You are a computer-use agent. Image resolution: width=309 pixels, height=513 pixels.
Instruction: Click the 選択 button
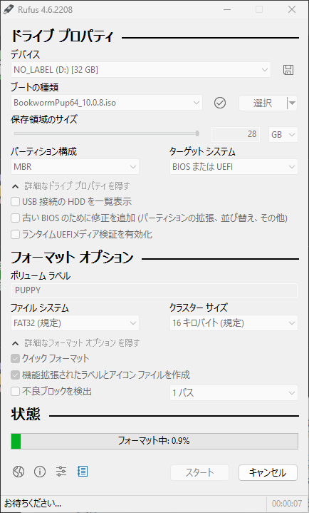click(x=263, y=103)
